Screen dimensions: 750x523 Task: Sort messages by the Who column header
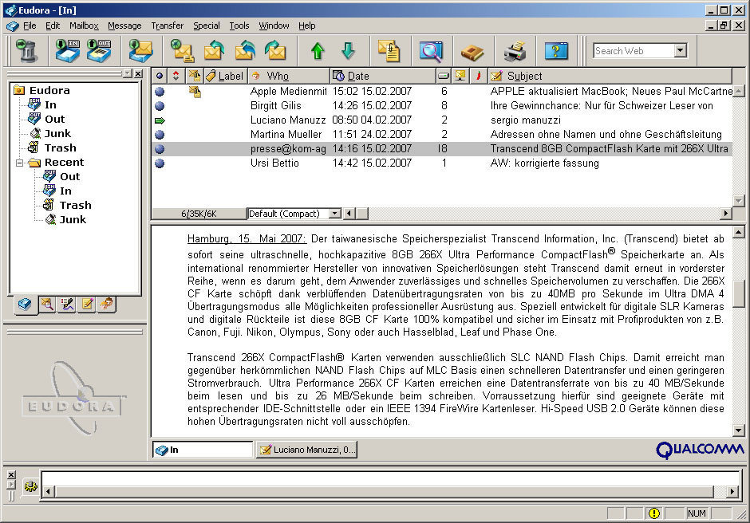tap(289, 76)
